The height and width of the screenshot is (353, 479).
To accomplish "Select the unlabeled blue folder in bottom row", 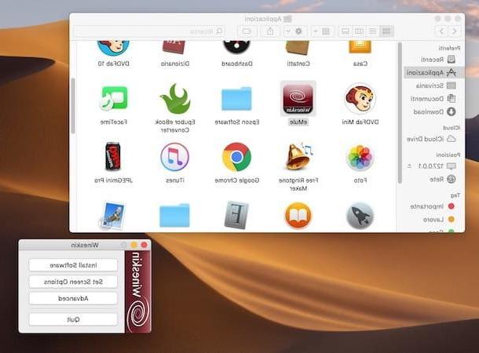I will 175,216.
